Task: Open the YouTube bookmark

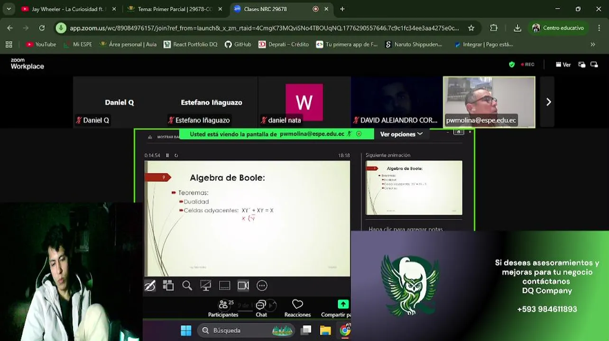Action: click(41, 44)
